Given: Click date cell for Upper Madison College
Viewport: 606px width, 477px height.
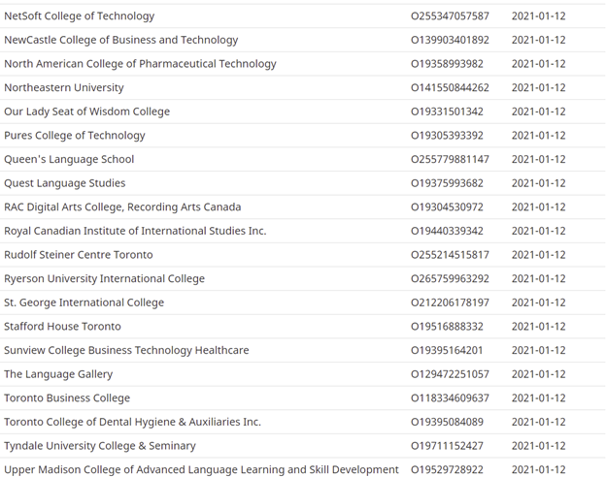Looking at the screenshot, I should point(538,469).
